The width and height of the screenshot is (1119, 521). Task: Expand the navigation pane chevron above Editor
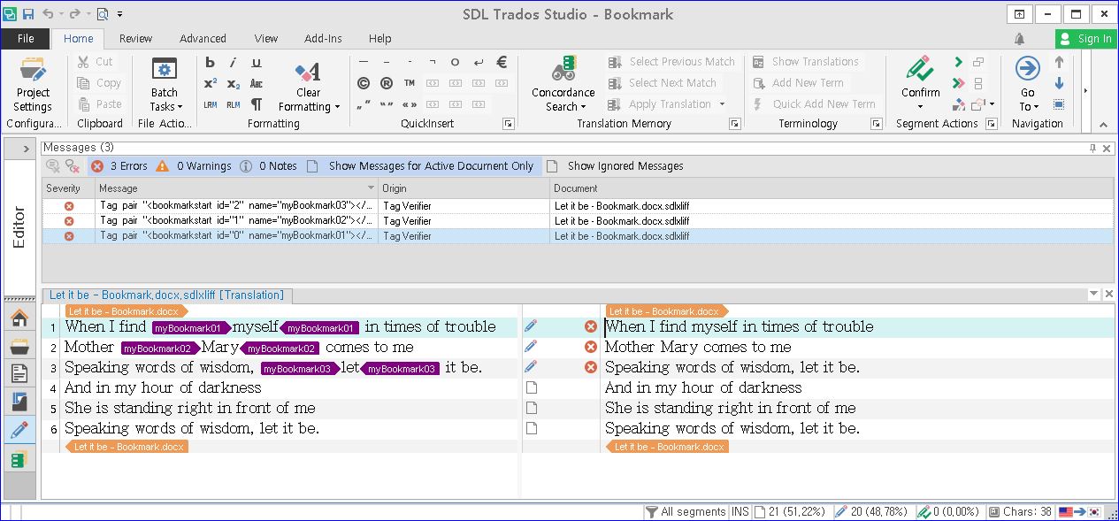[x=26, y=149]
